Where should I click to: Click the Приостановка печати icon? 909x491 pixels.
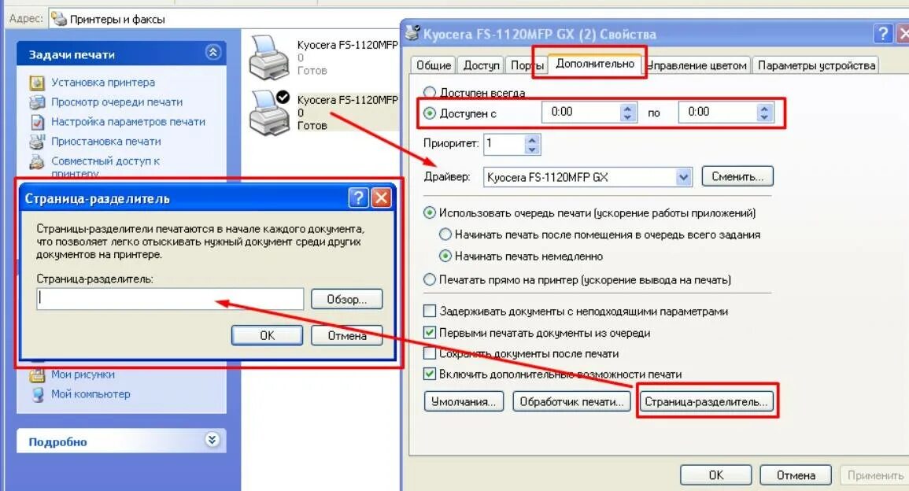click(x=37, y=142)
